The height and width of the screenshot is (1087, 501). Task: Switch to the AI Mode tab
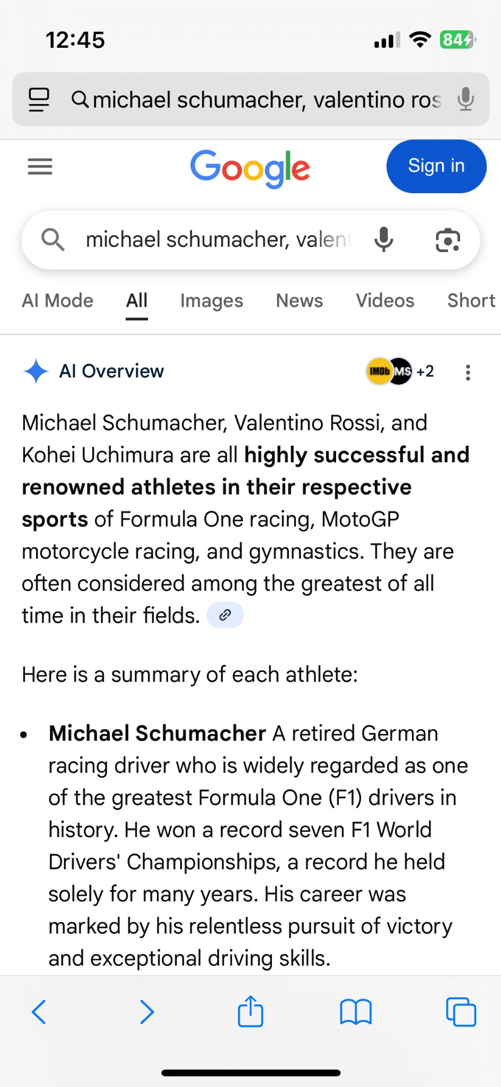click(57, 301)
